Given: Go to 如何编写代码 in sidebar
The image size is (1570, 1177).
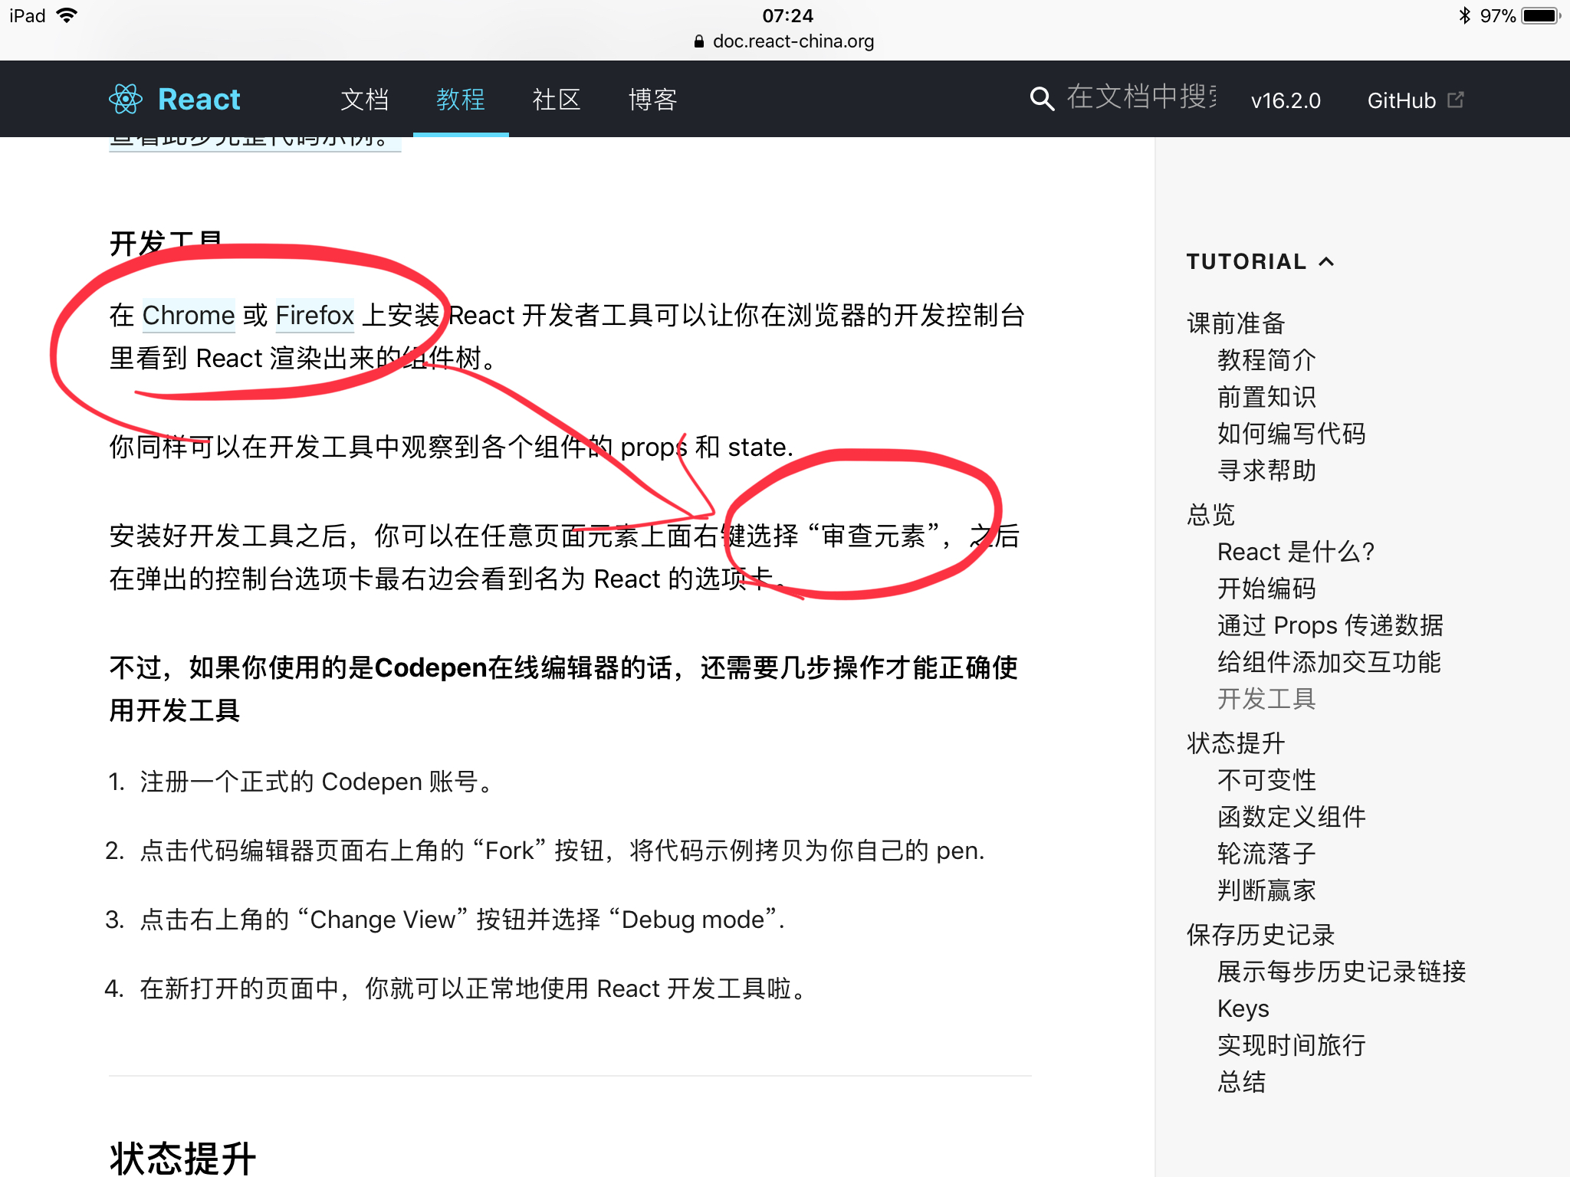Looking at the screenshot, I should (x=1292, y=433).
